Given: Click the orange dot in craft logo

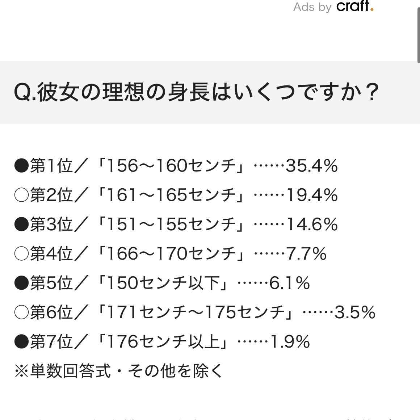Looking at the screenshot, I should (x=372, y=10).
